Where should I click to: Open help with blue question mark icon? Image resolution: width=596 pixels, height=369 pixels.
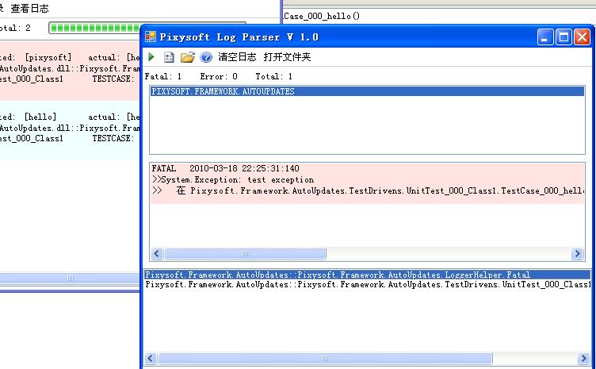coord(206,57)
